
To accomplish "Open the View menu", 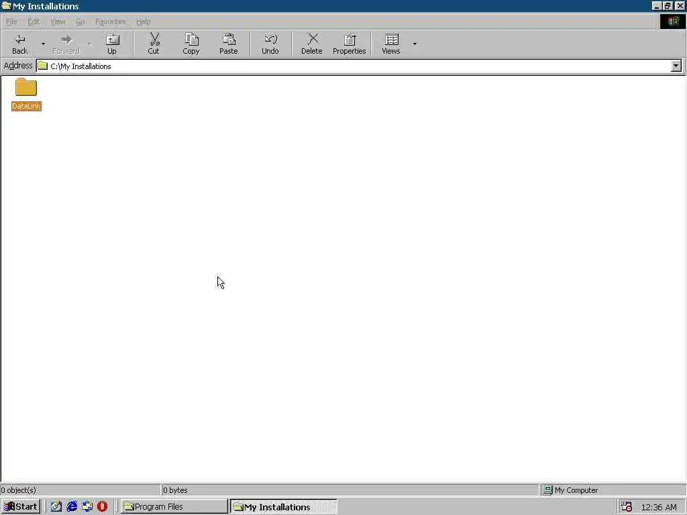I will [58, 21].
